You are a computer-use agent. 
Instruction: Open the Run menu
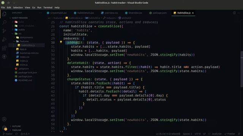(39, 8)
